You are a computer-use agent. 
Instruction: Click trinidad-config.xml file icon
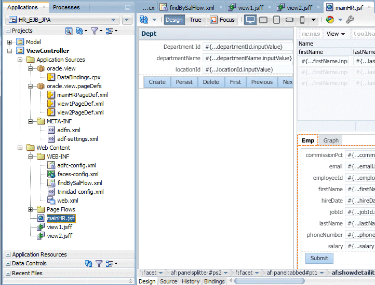[51, 192]
